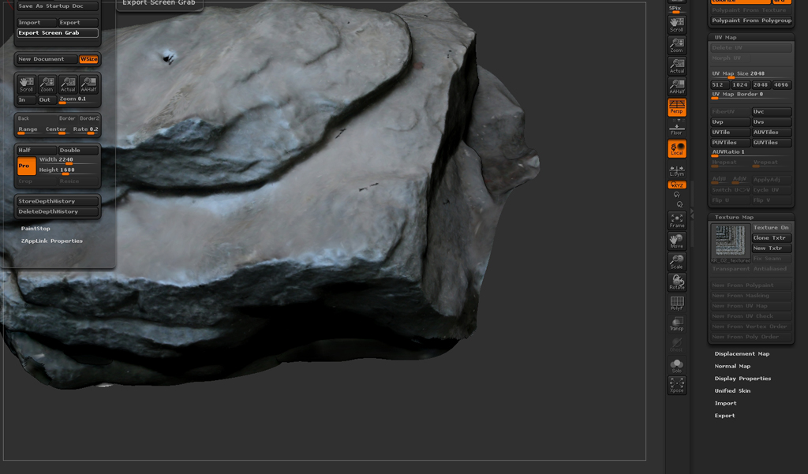The image size is (808, 474).
Task: Click Zoom icon in Document panel
Action: pyautogui.click(x=47, y=84)
